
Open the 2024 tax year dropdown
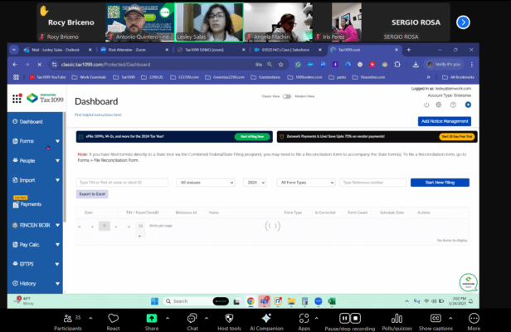(x=254, y=182)
